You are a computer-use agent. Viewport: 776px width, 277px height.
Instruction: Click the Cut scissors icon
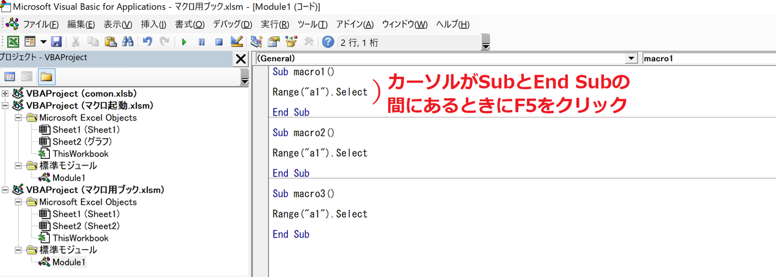pos(76,43)
